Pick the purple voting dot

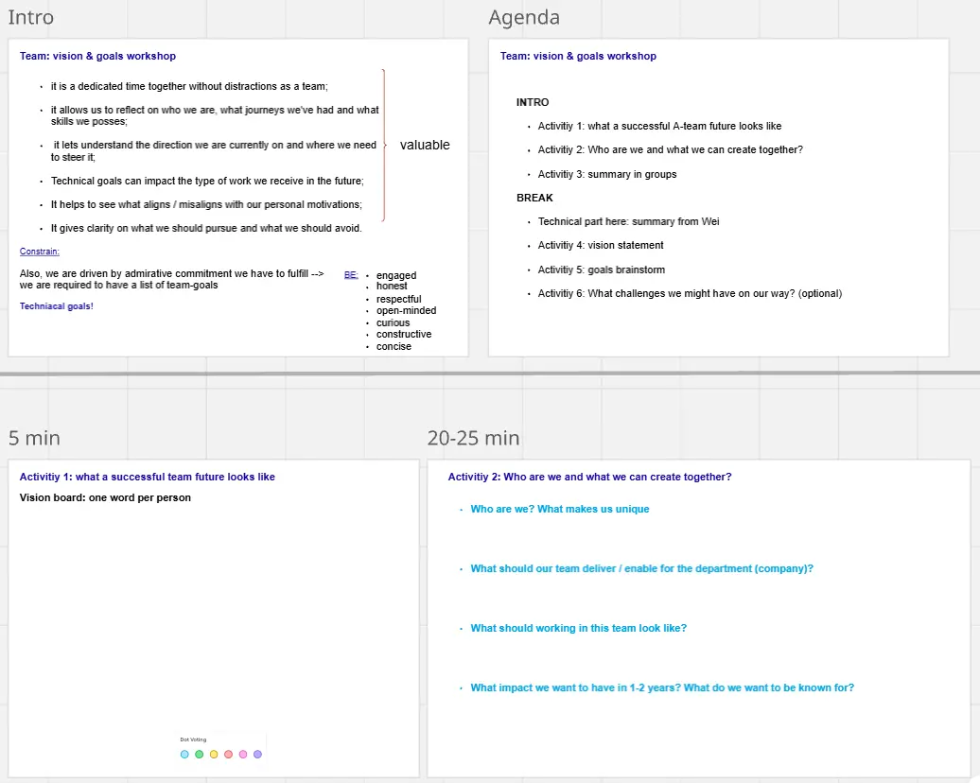pyautogui.click(x=257, y=754)
